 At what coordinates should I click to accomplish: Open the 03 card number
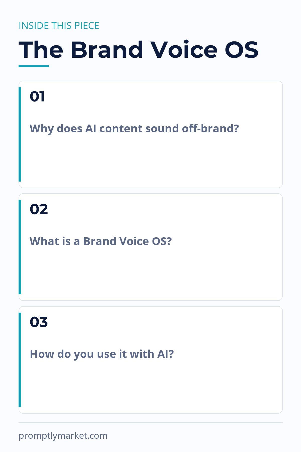(39, 322)
